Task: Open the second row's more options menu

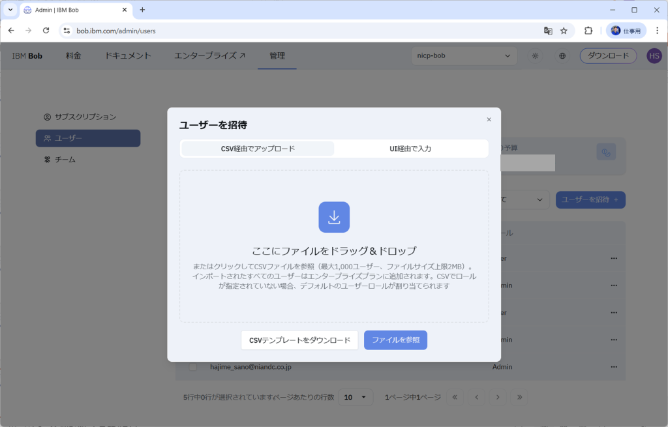Action: pos(614,286)
